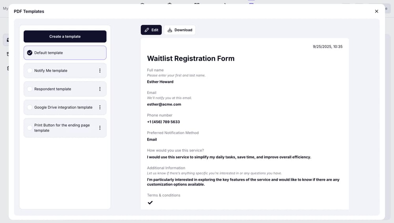Select the Notify Me template radio
Viewport: 394px width, 223px height.
pyautogui.click(x=30, y=71)
